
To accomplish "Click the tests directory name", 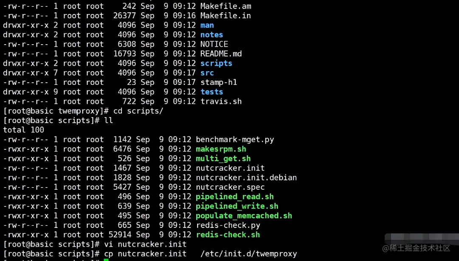I will (211, 92).
